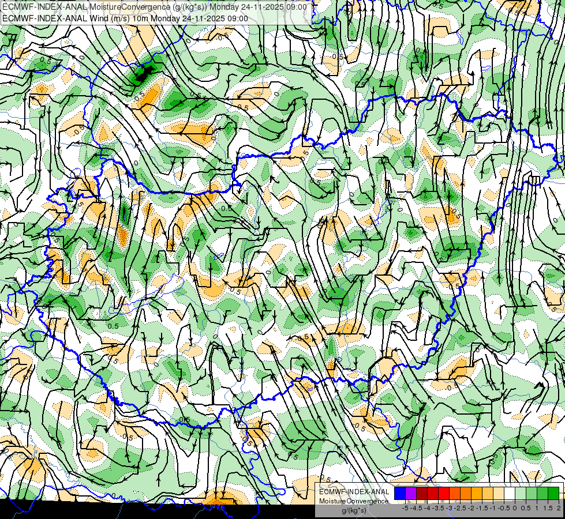565x519 pixels.
Task: Pick the pale peach swatch between -1 and -0.5
Action: point(498,494)
